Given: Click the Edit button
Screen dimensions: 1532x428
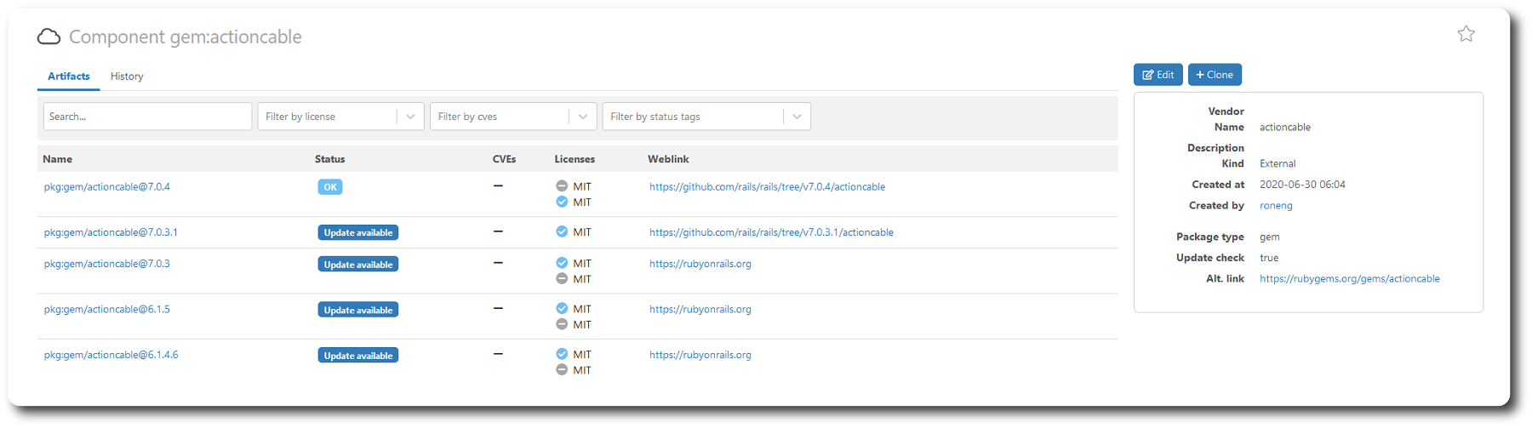Looking at the screenshot, I should click(1158, 75).
